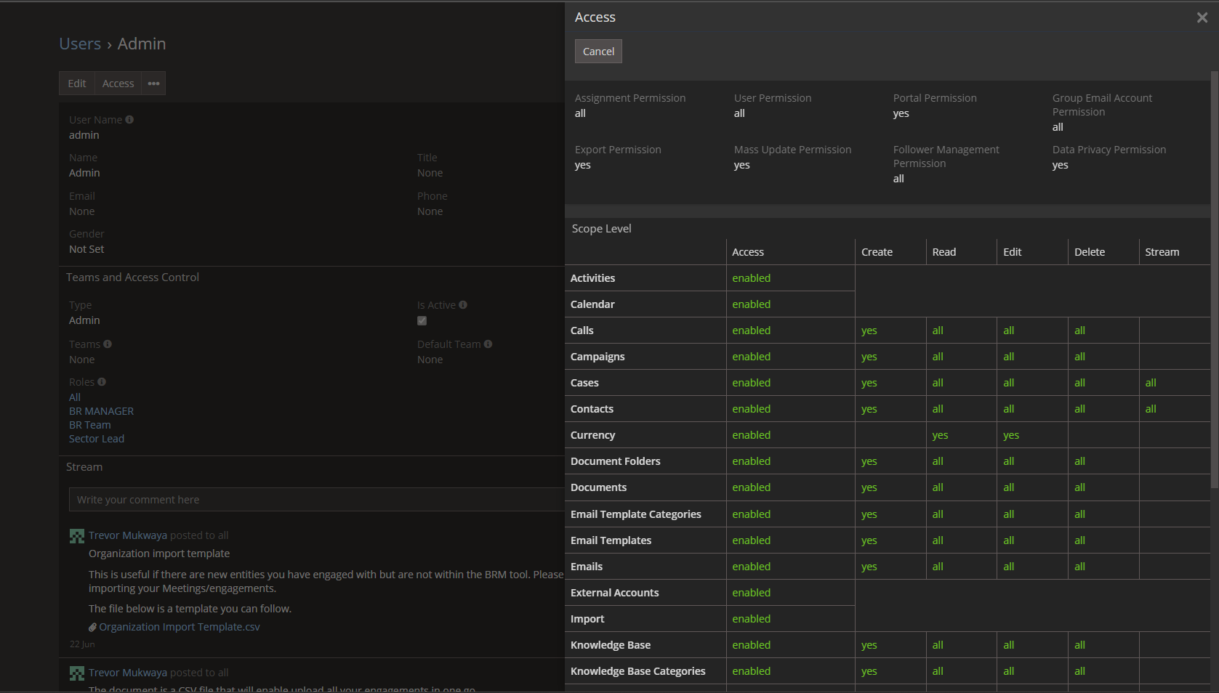Click Trevor Mukwaya author name link

[128, 535]
